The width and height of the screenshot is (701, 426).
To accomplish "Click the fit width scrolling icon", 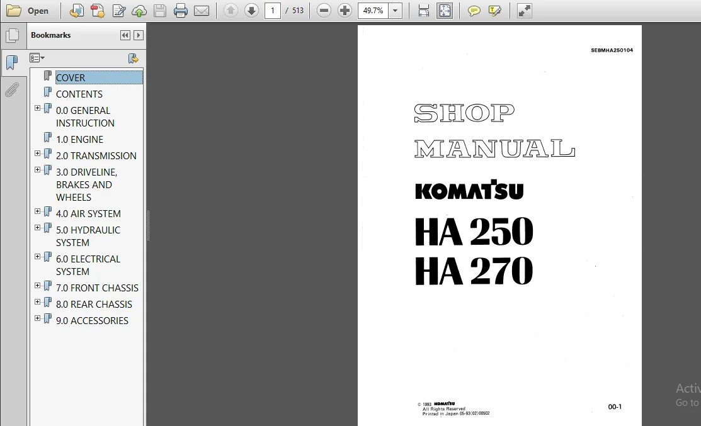I will 423,11.
